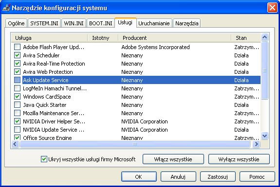Open the WIN.INI tab
Screen dimensions: 280x187
(x=74, y=23)
